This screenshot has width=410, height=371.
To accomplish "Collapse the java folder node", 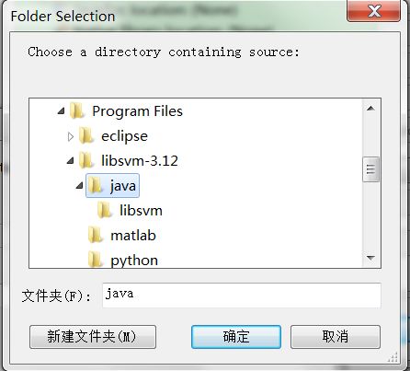I will coord(80,185).
